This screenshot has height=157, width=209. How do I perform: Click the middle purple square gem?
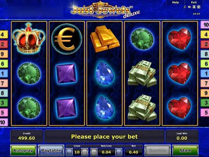(x=66, y=73)
